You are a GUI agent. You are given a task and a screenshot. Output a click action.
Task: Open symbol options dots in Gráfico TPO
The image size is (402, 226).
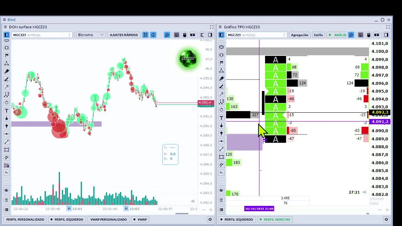[284, 35]
